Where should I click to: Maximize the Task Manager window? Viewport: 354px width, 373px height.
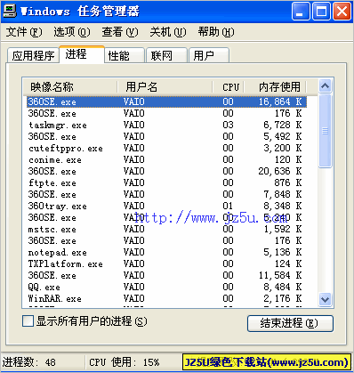pos(321,12)
